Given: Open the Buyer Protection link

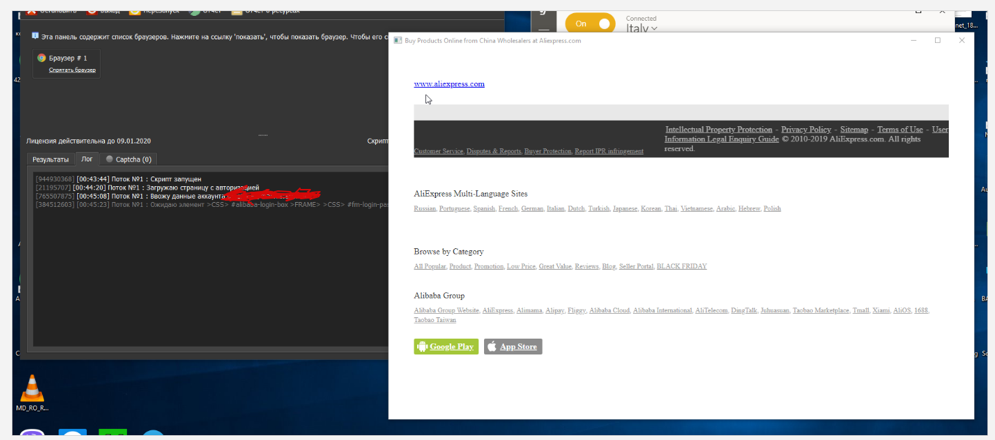Looking at the screenshot, I should point(548,151).
